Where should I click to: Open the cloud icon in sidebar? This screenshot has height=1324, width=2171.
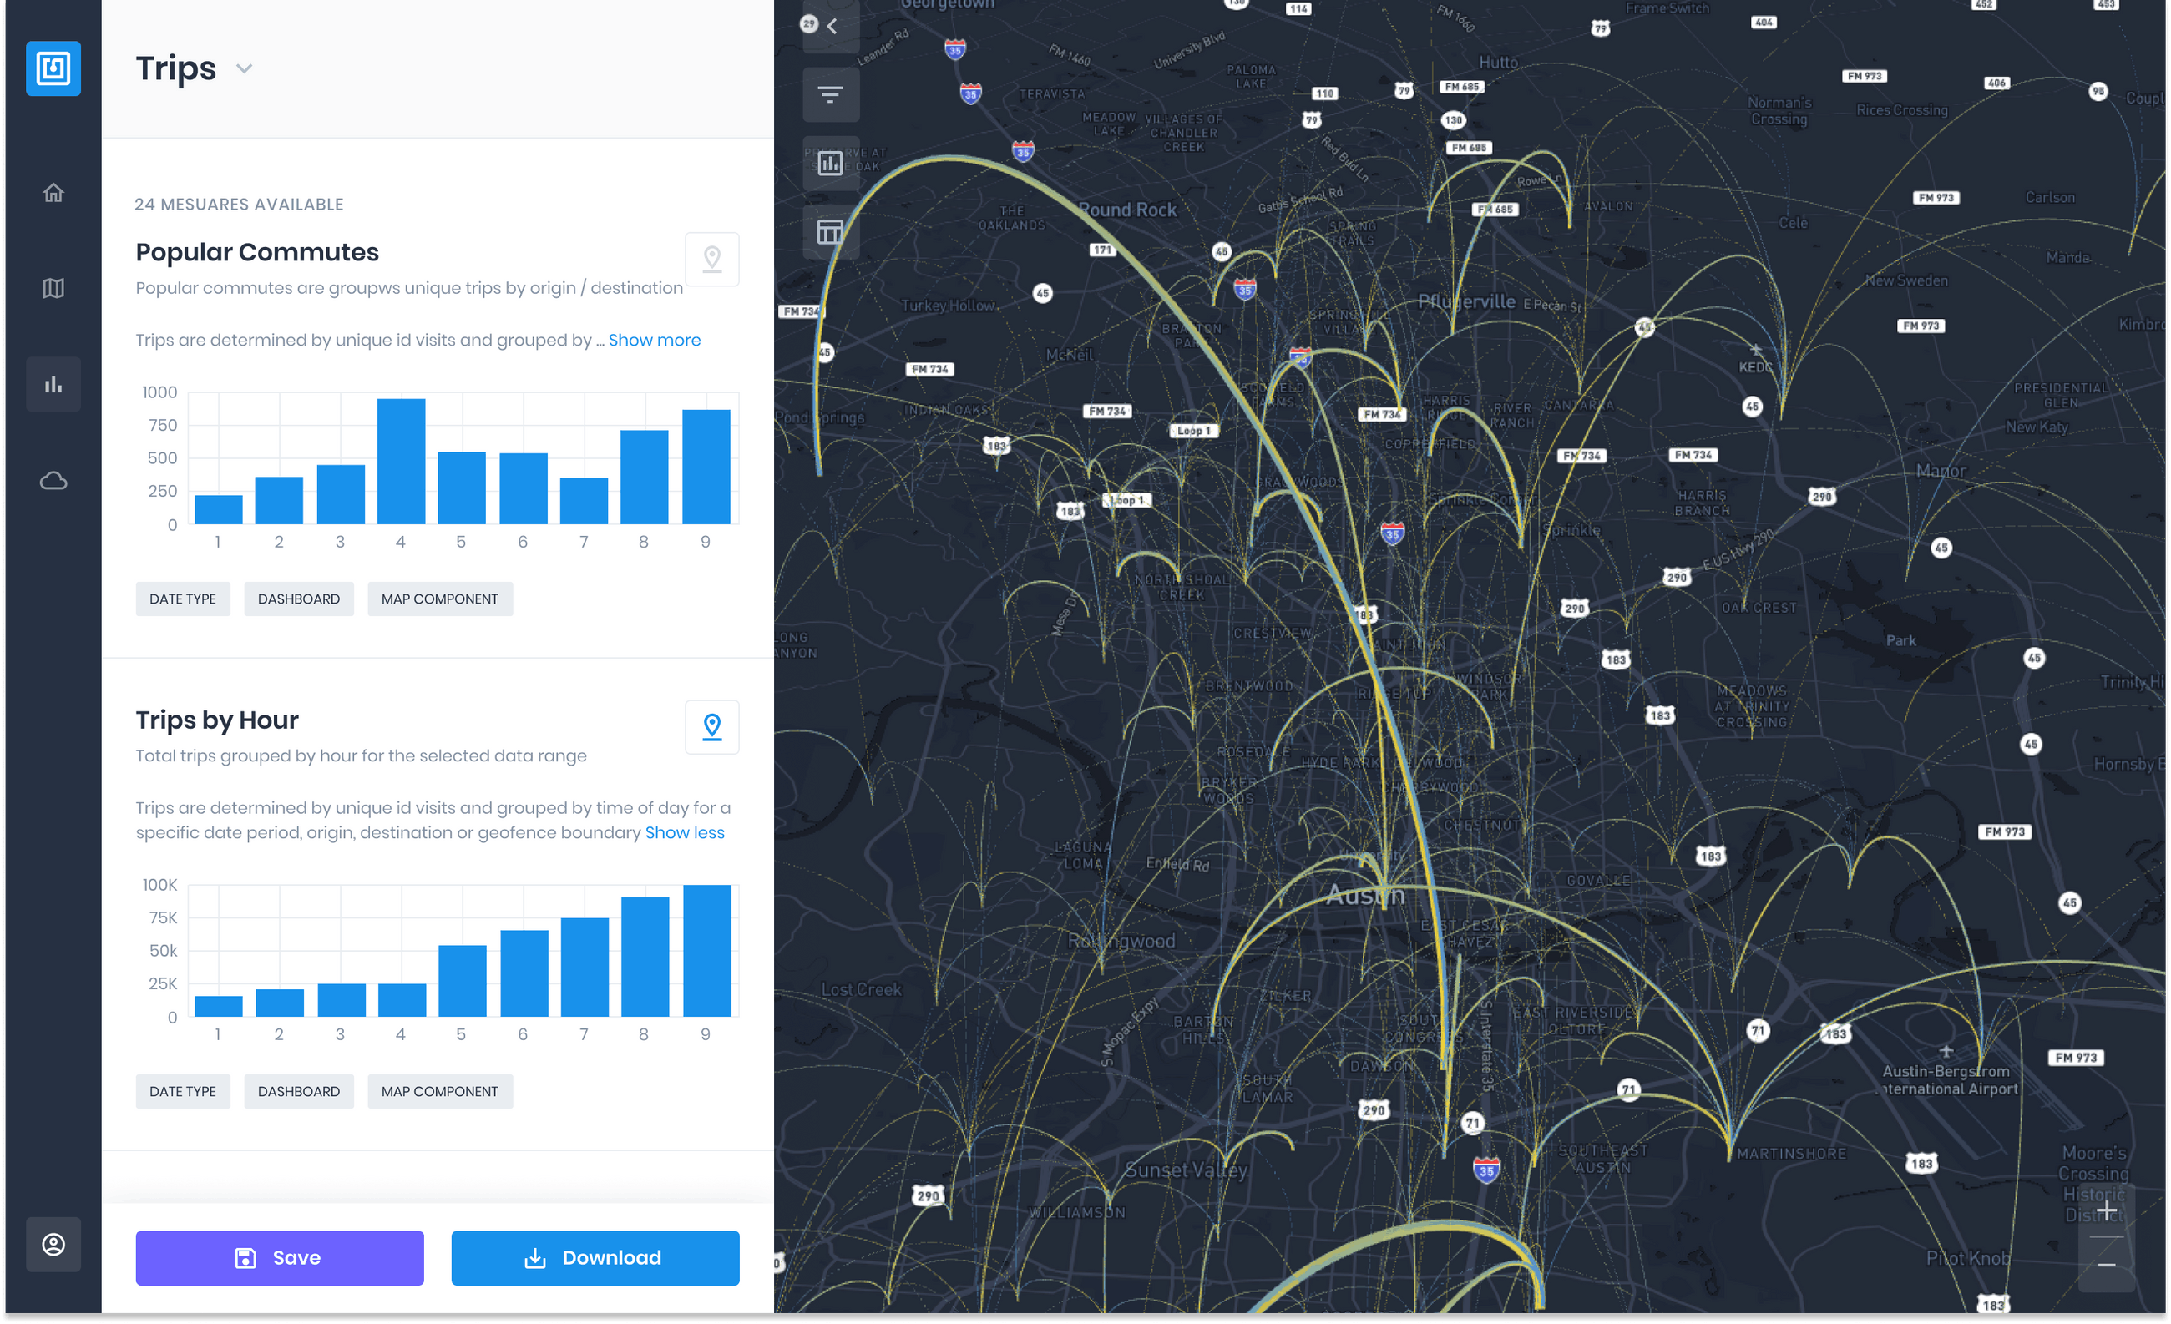click(x=53, y=480)
